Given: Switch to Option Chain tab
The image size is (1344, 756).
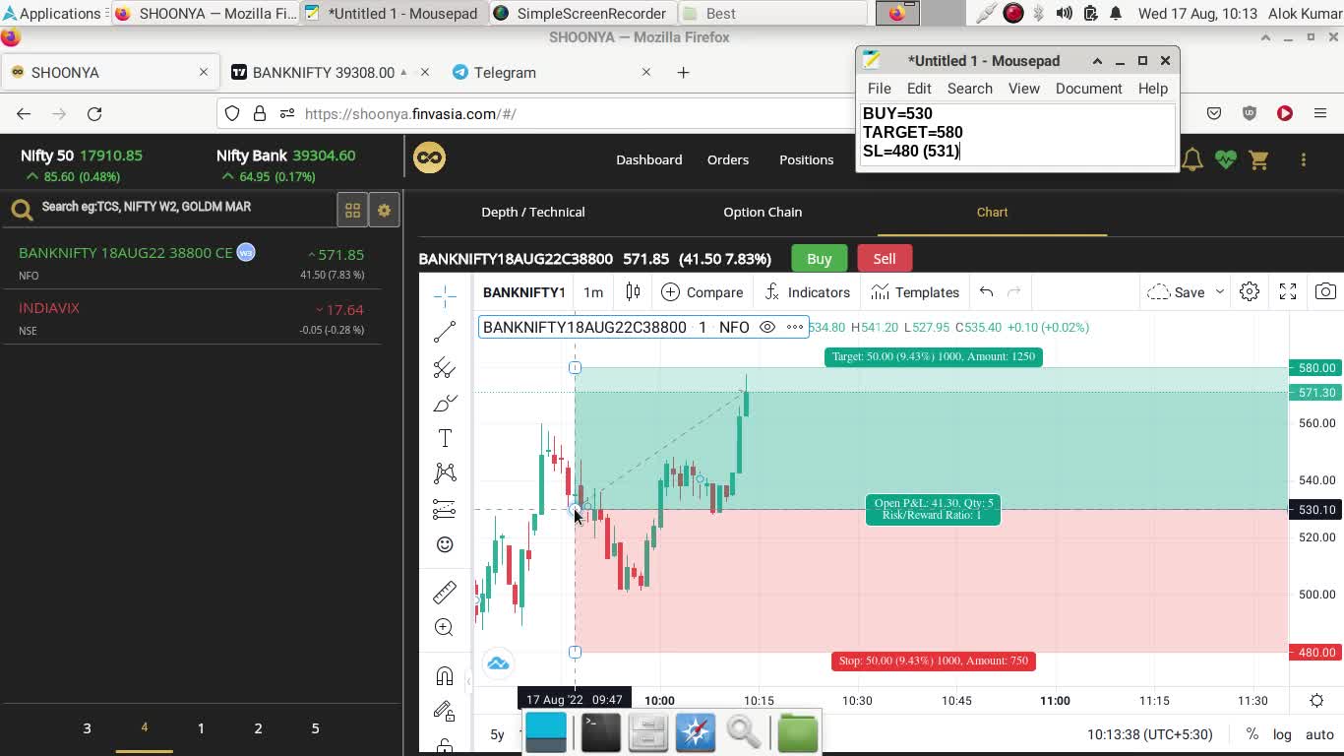Looking at the screenshot, I should [763, 212].
